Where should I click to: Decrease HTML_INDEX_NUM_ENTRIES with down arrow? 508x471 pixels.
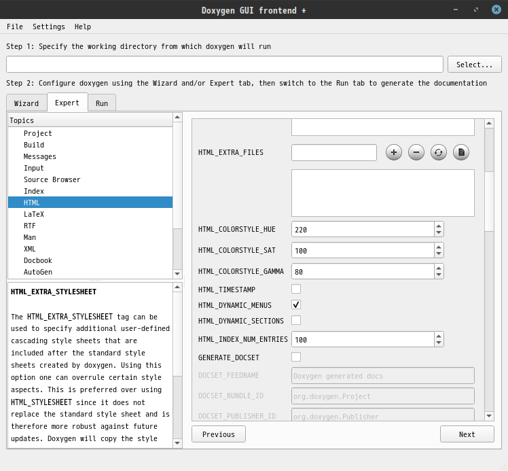[439, 343]
